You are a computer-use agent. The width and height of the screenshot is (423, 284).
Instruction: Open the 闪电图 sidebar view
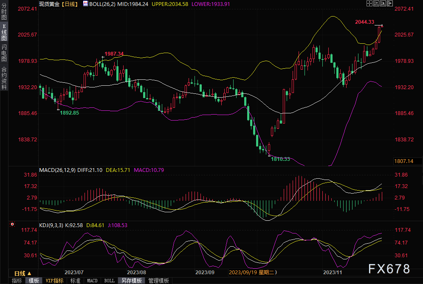(x=4, y=53)
